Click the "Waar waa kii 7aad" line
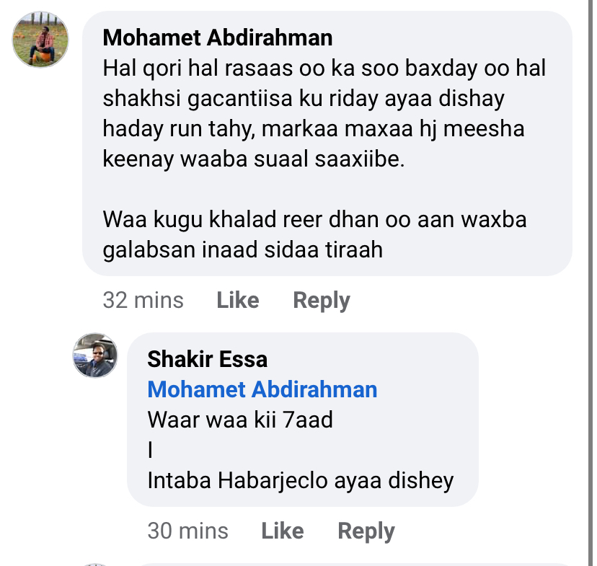 [x=240, y=420]
